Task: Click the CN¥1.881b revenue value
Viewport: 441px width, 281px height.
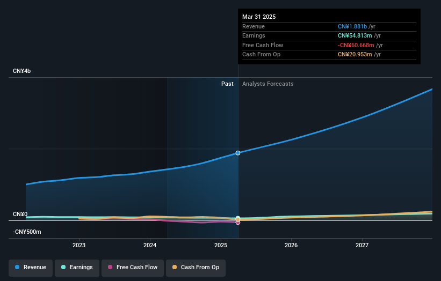Action: pyautogui.click(x=352, y=26)
